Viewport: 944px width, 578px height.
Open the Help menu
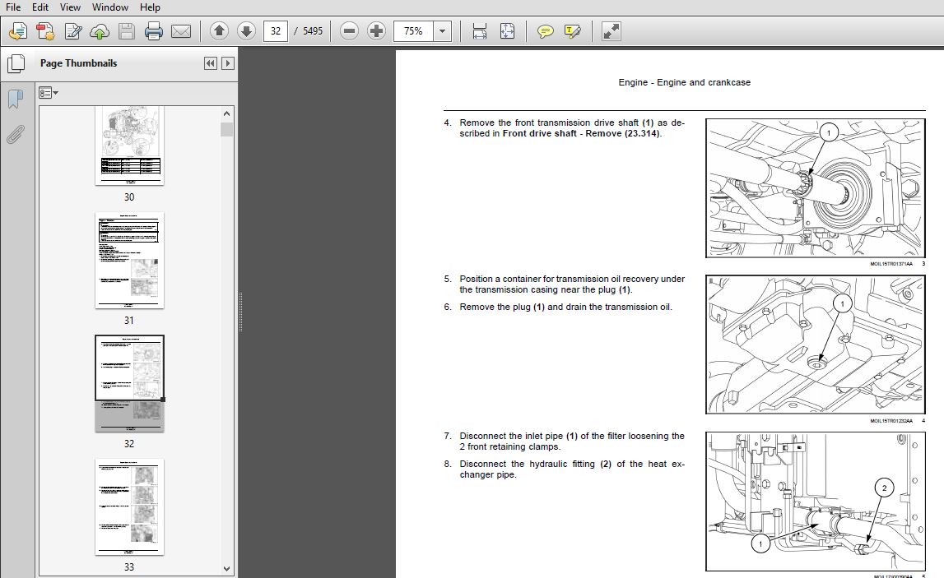tap(150, 7)
